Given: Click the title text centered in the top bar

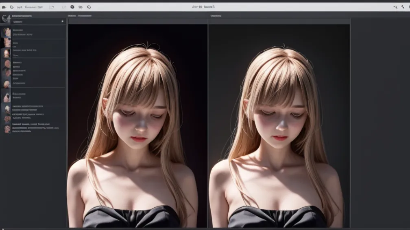Looking at the screenshot, I should coord(203,7).
